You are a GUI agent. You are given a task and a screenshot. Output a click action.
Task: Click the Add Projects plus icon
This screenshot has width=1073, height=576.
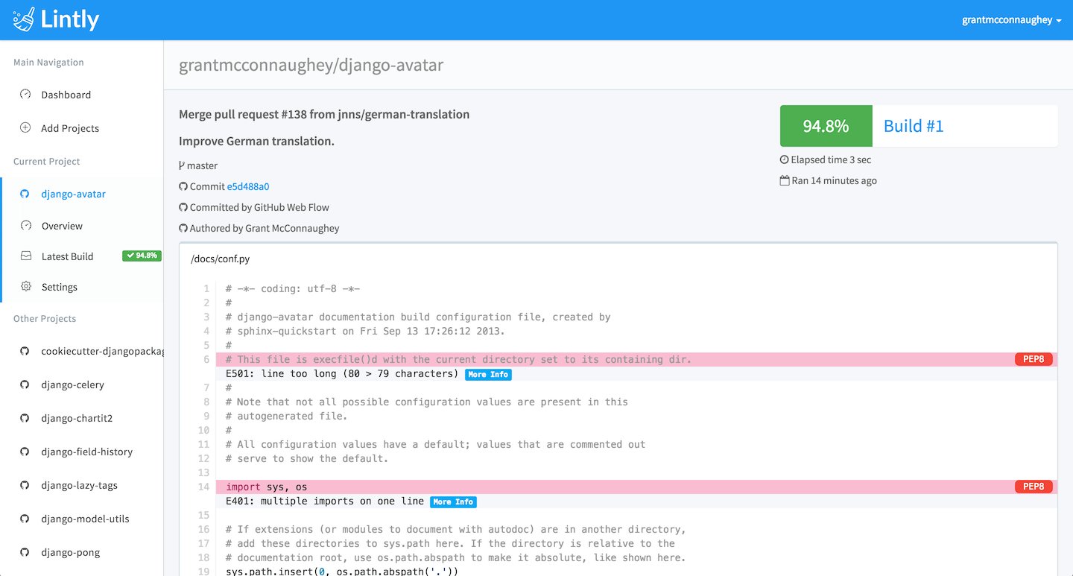click(x=25, y=128)
